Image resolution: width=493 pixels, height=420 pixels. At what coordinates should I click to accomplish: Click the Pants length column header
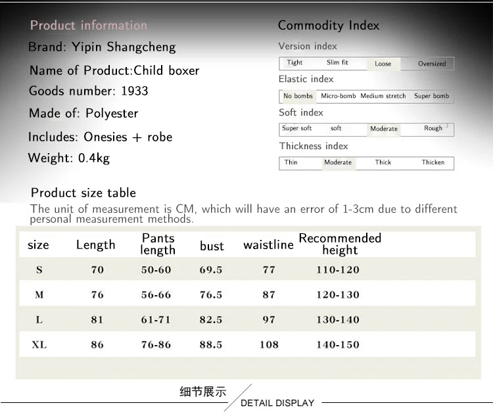(158, 245)
